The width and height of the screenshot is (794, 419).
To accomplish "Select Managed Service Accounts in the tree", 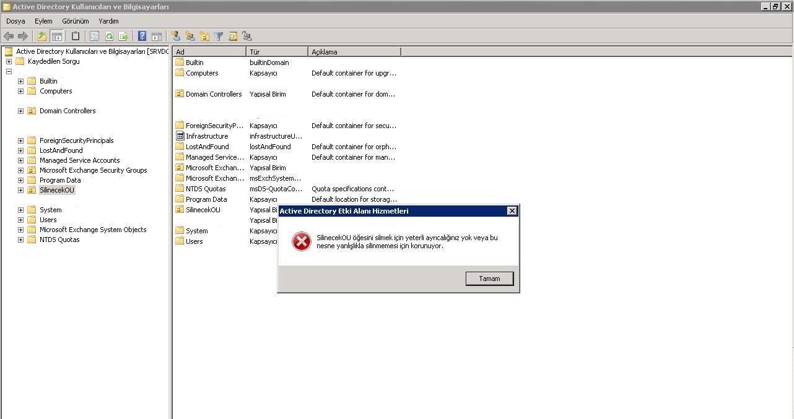I will tap(80, 160).
